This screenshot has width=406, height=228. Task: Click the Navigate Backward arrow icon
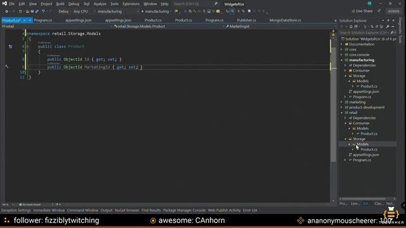pyautogui.click(x=6, y=11)
